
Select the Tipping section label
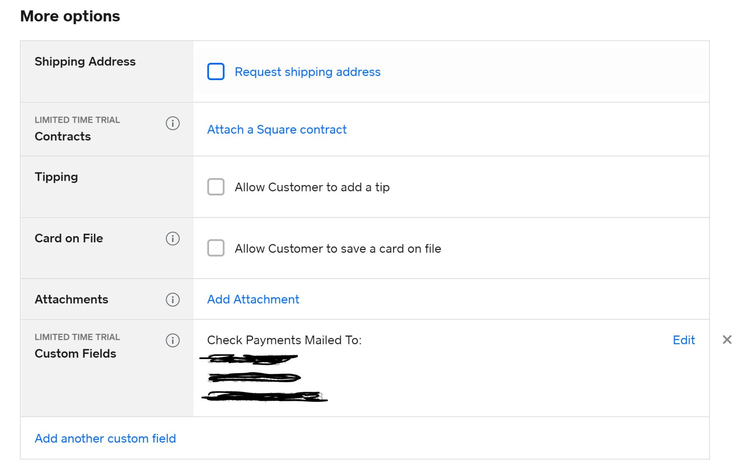56,177
